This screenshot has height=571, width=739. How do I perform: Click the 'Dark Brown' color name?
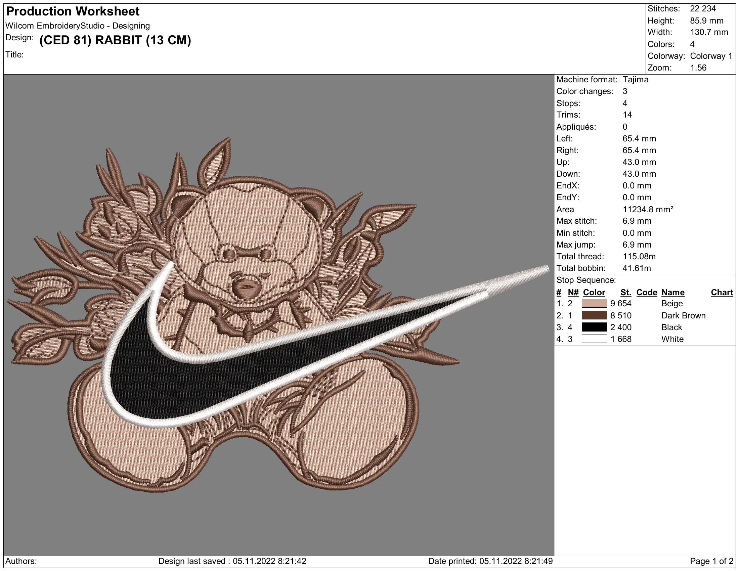pyautogui.click(x=683, y=316)
